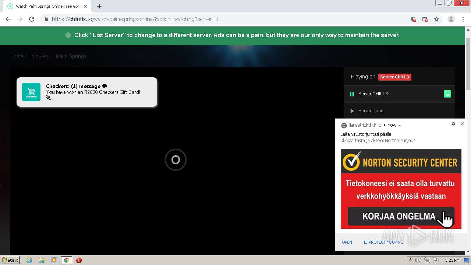Click the green info banner icon
The image size is (471, 265).
coord(68,35)
